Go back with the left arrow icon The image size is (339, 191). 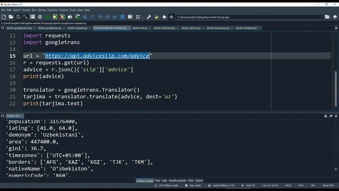point(164,17)
